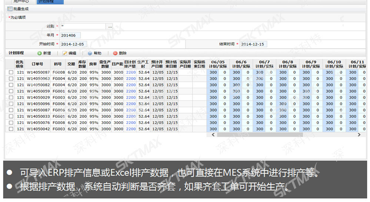This screenshot has height=202, width=370.
Task: Click the horizontal scrollbar thumb under the table
Action: click(259, 135)
